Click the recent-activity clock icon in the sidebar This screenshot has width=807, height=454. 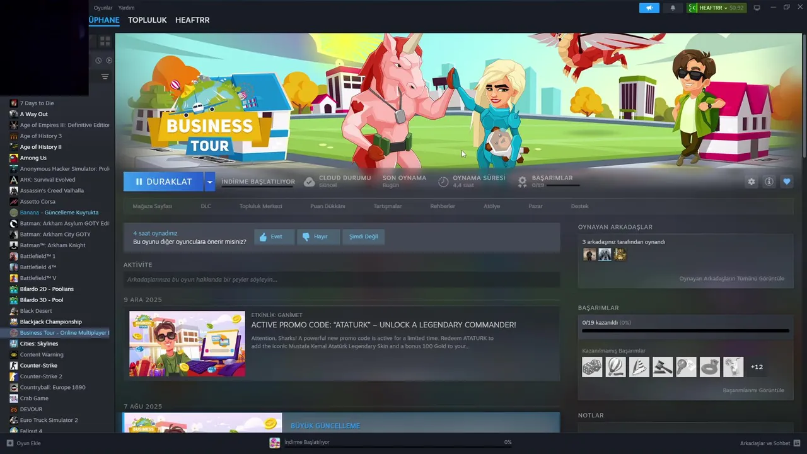98,61
